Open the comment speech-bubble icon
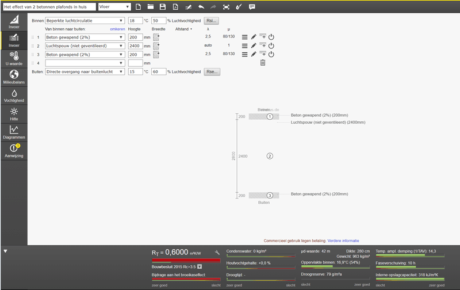 coord(252,7)
